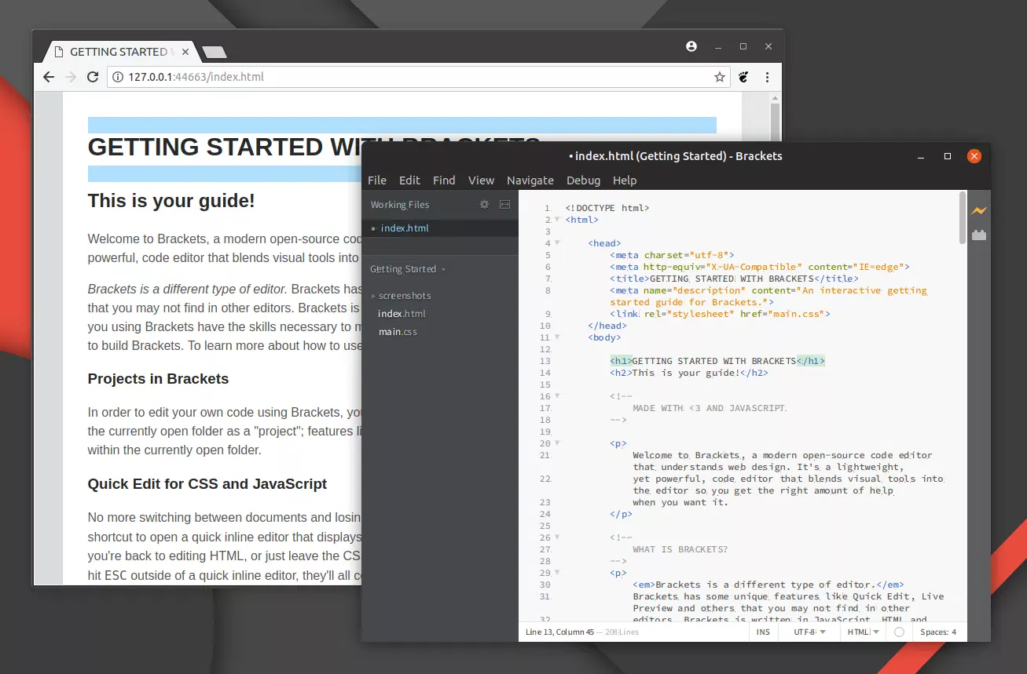Click line number 13 in the gutter
This screenshot has width=1027, height=674.
coord(545,361)
